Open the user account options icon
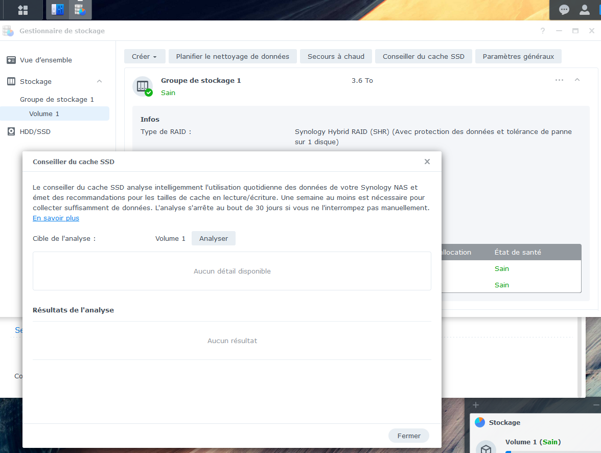This screenshot has height=453, width=601. [x=585, y=10]
